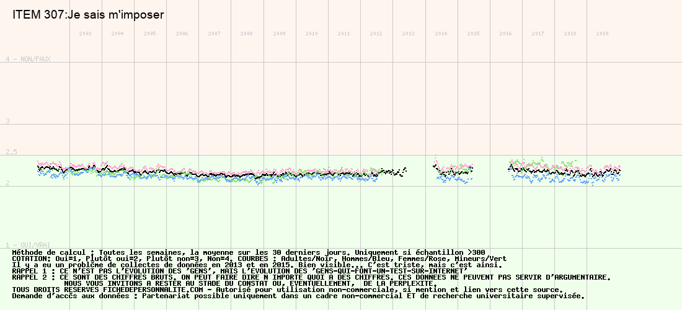Click the 'Méthode de calcul' note line
The width and height of the screenshot is (682, 310).
(249, 252)
